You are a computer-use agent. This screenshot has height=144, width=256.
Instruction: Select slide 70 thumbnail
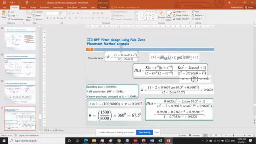pos(20,92)
